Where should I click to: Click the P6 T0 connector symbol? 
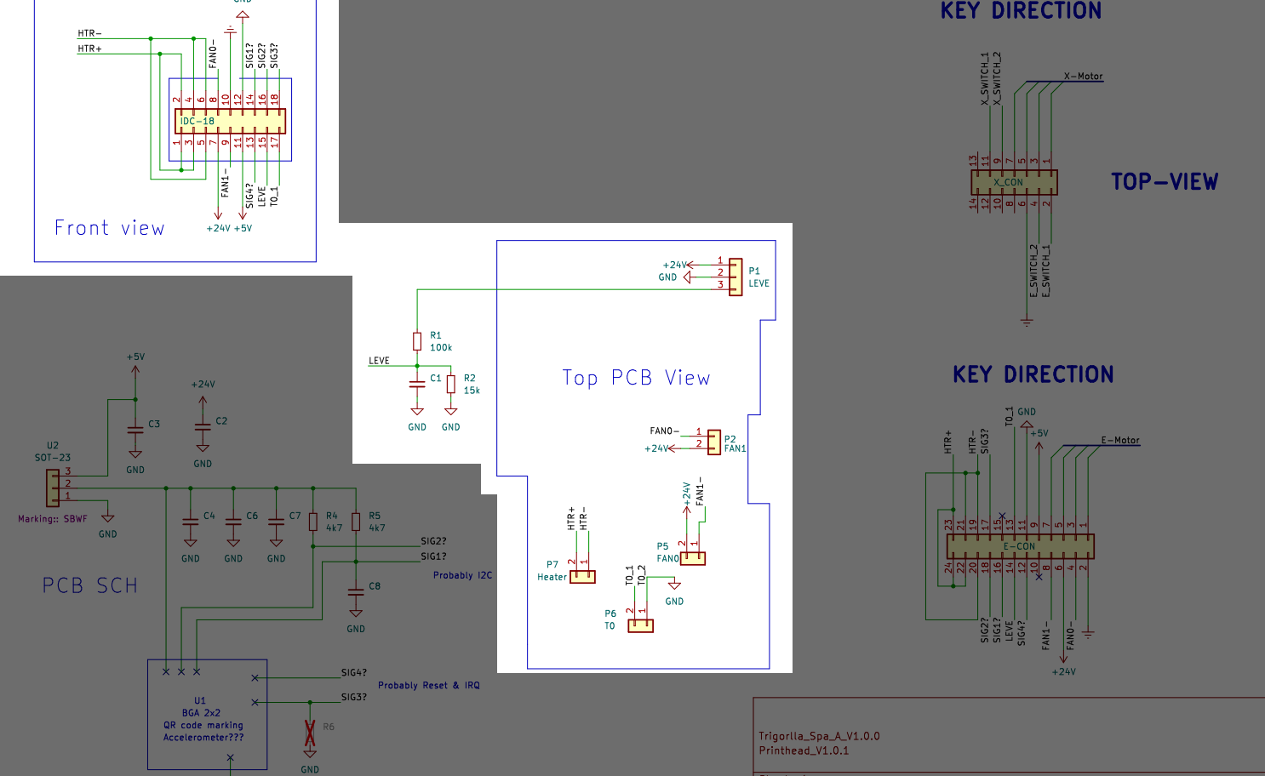[x=640, y=625]
